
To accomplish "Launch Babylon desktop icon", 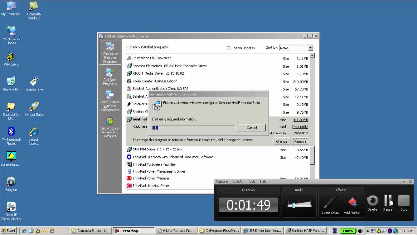I will point(11,184).
